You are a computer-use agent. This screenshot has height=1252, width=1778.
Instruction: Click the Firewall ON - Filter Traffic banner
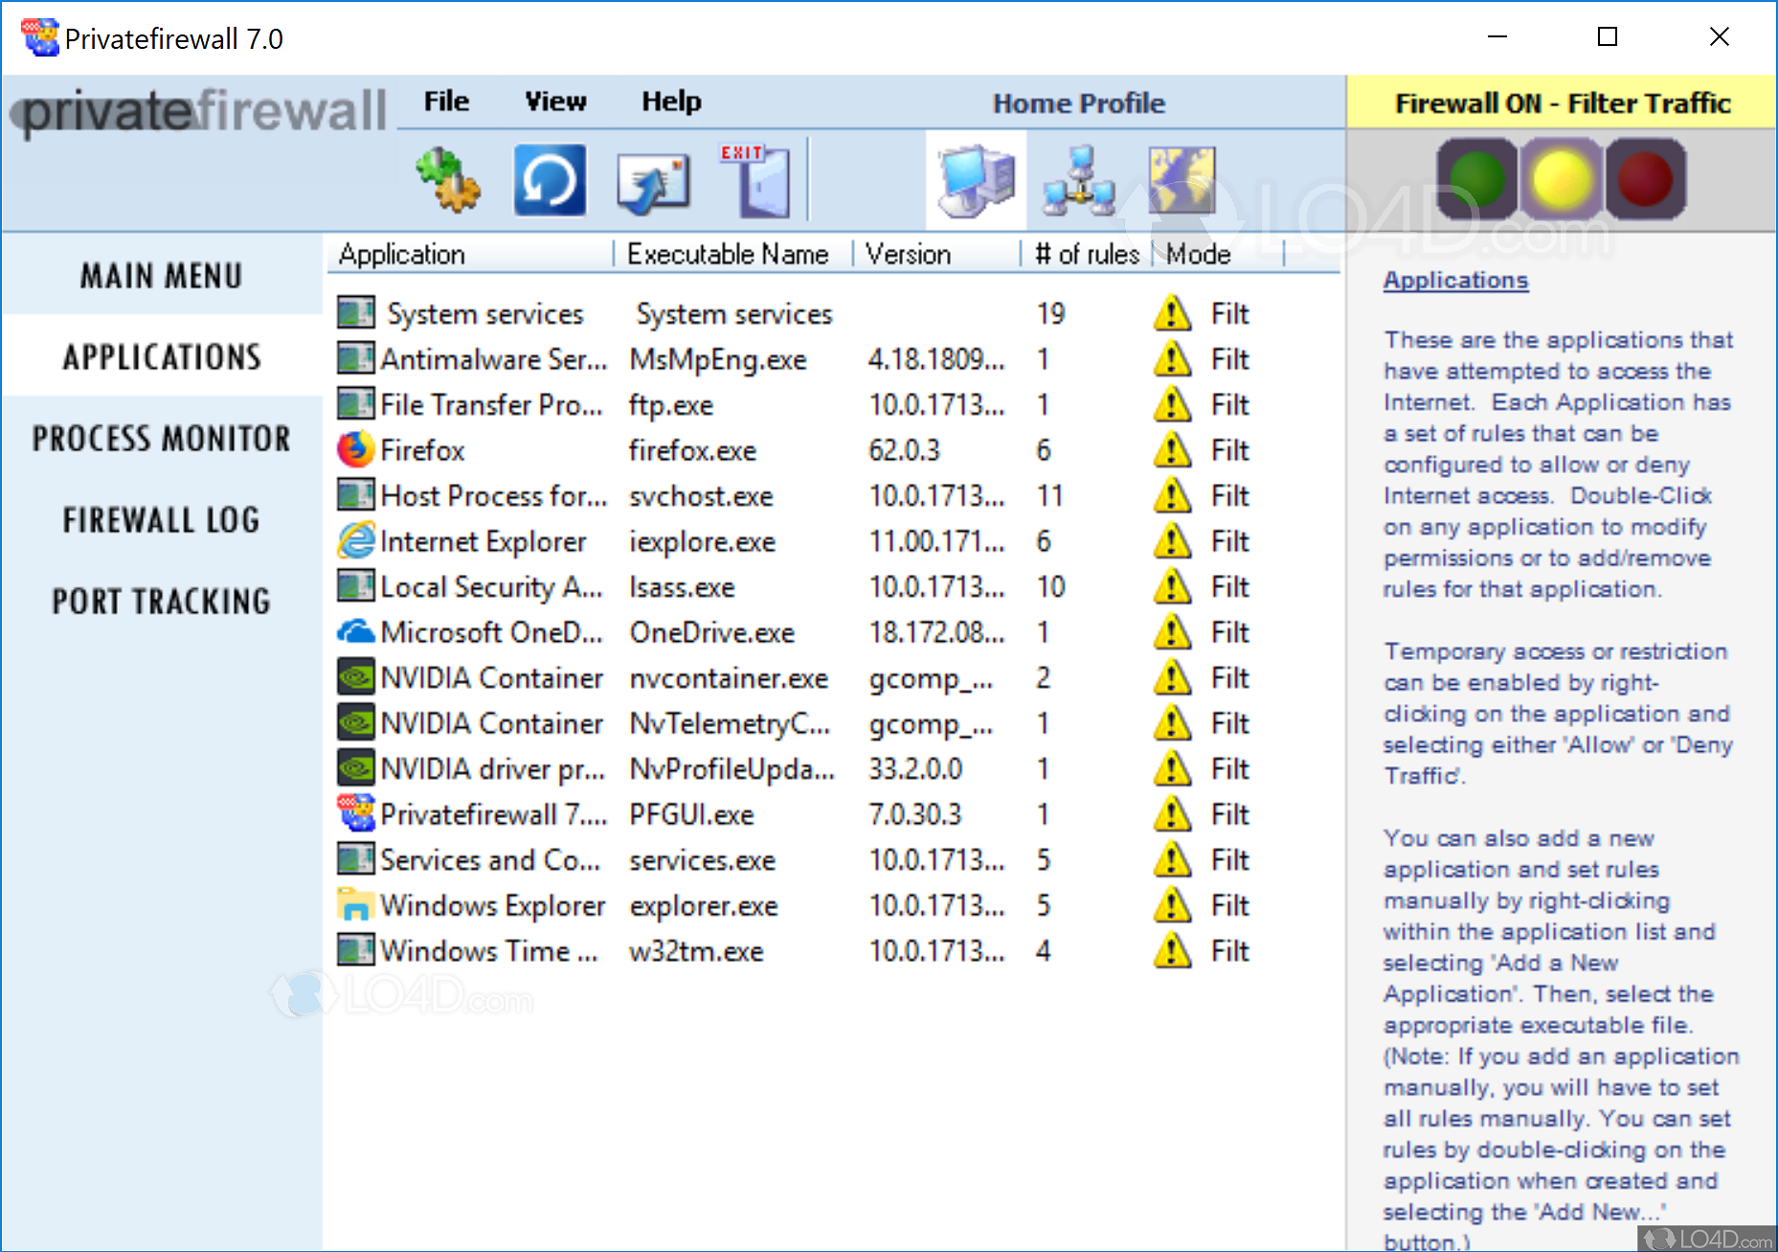pos(1563,102)
